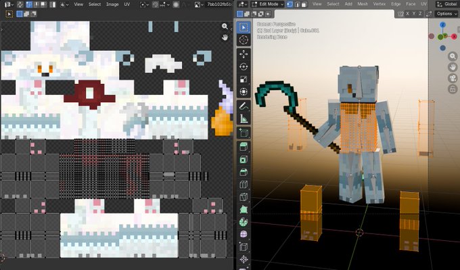Open the Select menu in UV editor

95,5
